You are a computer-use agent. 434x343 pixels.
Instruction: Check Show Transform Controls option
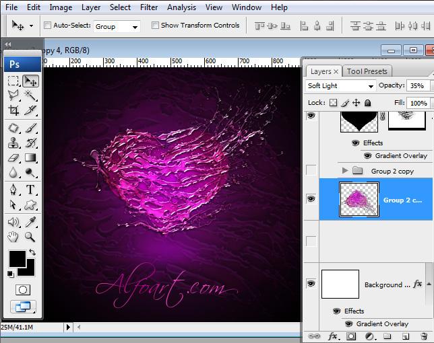click(x=155, y=26)
